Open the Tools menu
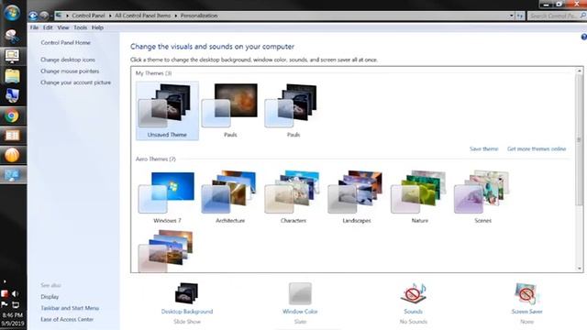Image resolution: width=587 pixels, height=330 pixels. 80,27
